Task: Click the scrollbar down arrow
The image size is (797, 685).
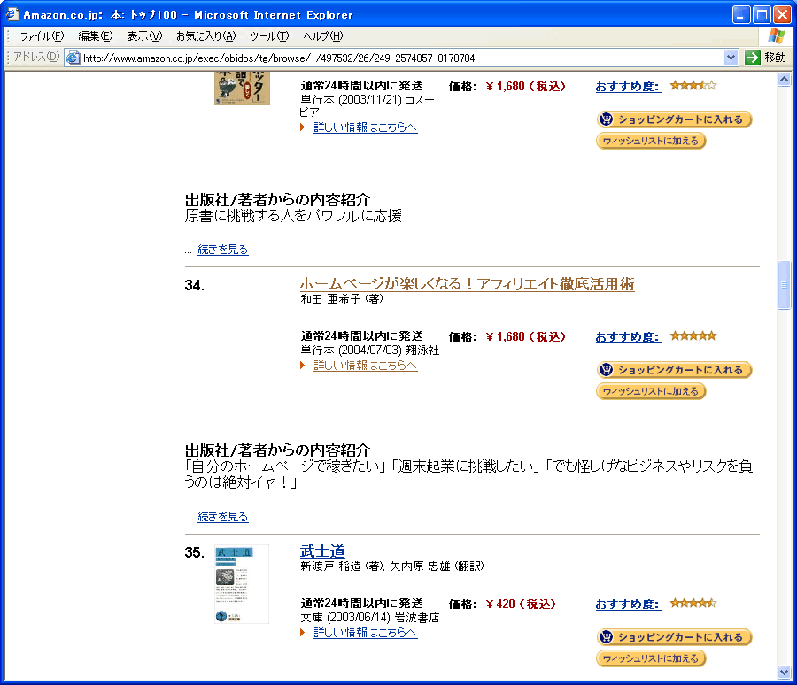Action: [x=784, y=671]
